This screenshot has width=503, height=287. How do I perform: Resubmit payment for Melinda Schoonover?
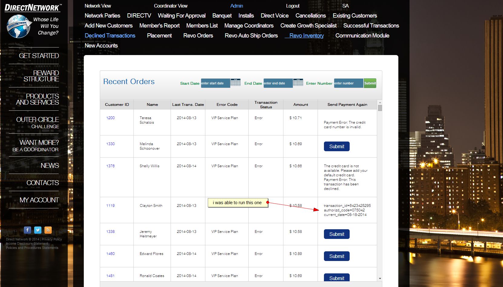[x=337, y=146]
